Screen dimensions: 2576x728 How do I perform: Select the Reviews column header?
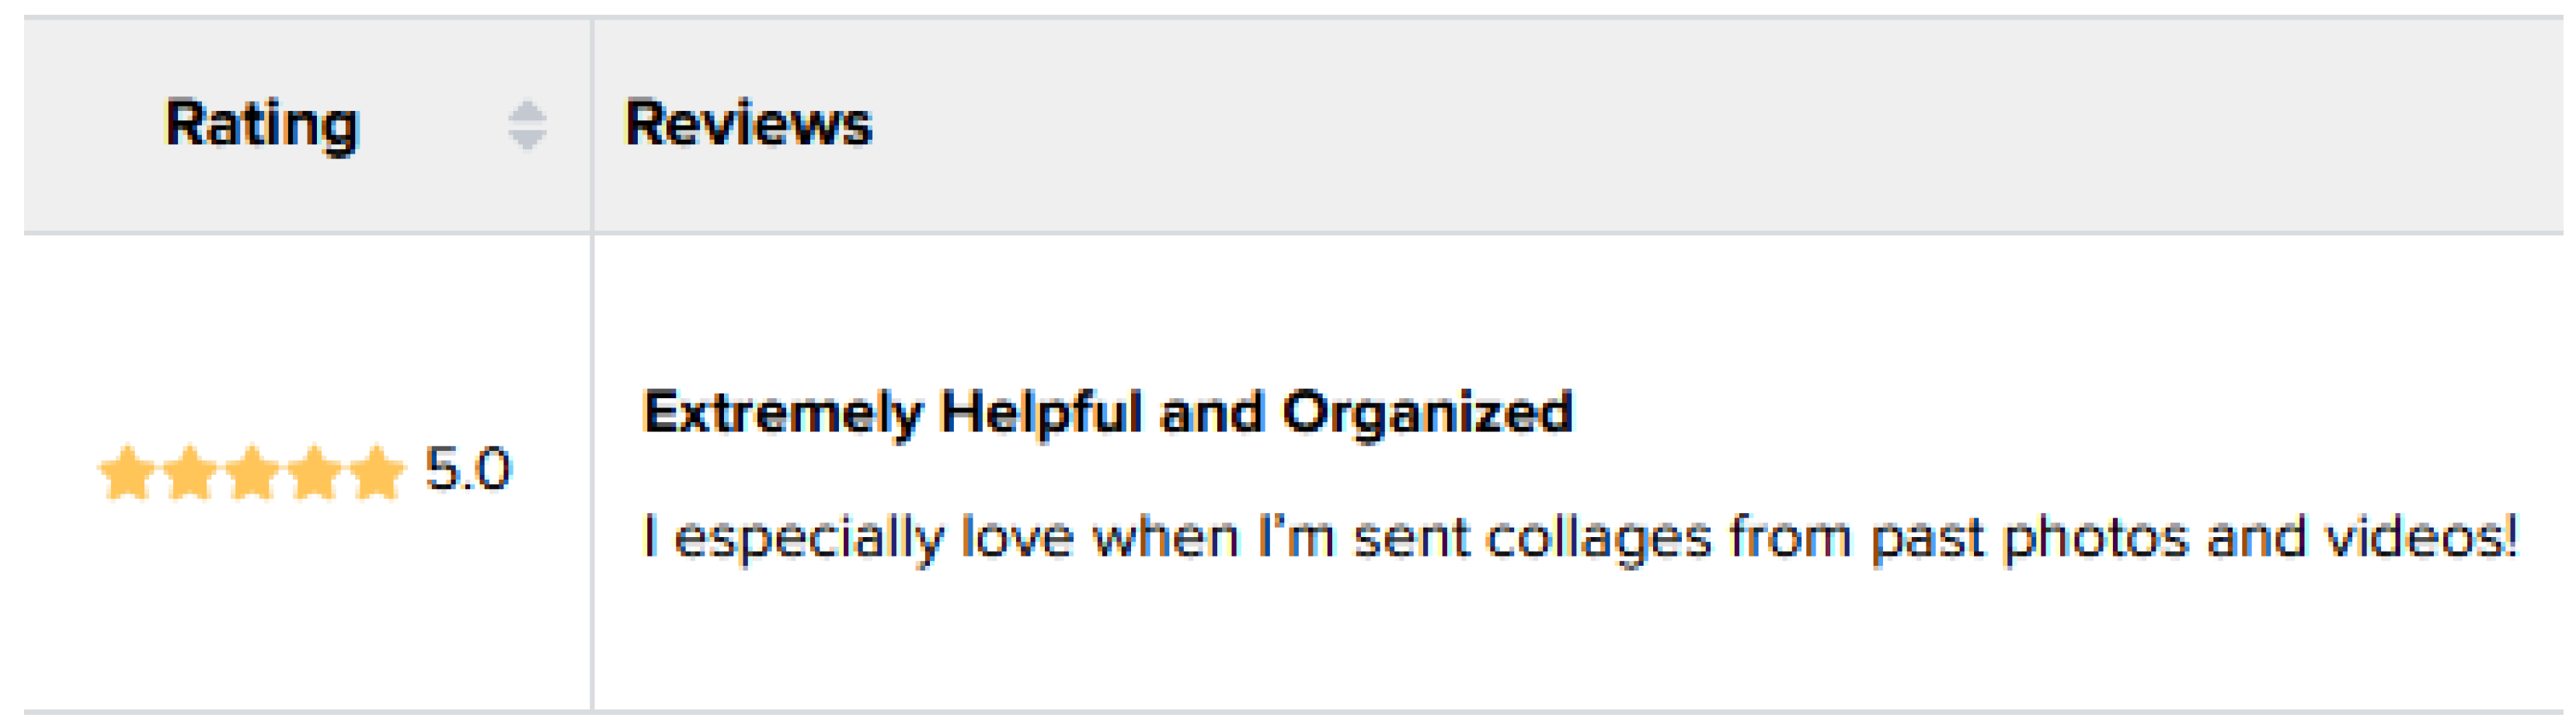pyautogui.click(x=748, y=125)
